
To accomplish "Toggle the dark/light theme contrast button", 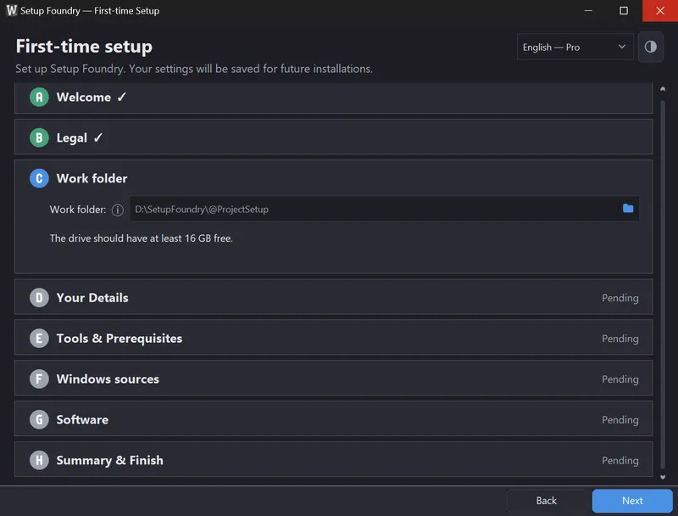I will tap(650, 47).
